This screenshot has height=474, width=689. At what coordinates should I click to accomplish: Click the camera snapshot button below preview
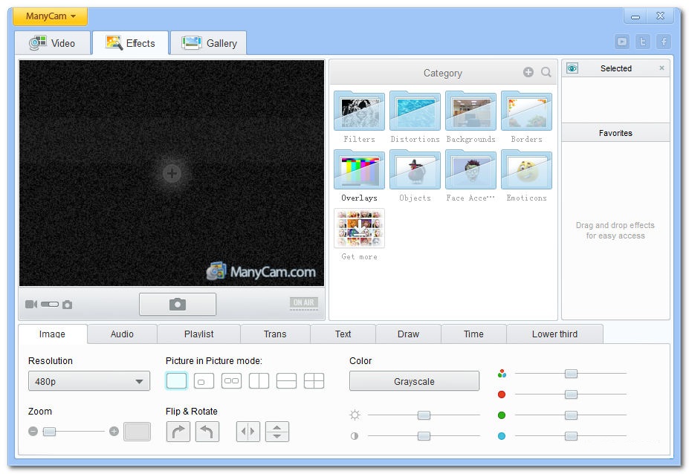pos(177,304)
